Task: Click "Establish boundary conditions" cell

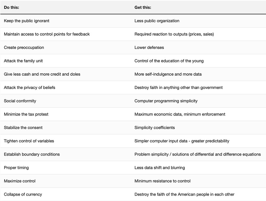Action: 32,154
